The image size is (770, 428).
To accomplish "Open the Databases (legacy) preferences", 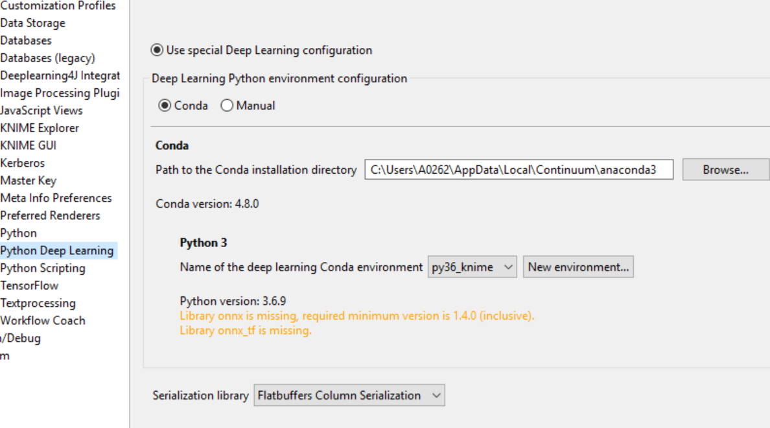I will pyautogui.click(x=47, y=58).
